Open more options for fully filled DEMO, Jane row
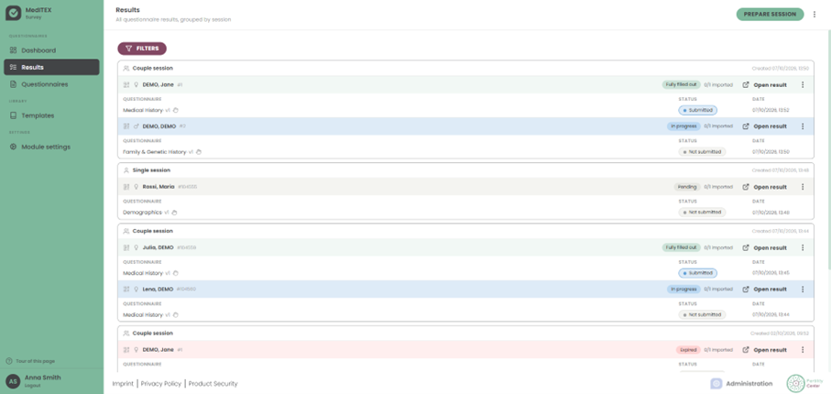831x394 pixels. point(803,85)
